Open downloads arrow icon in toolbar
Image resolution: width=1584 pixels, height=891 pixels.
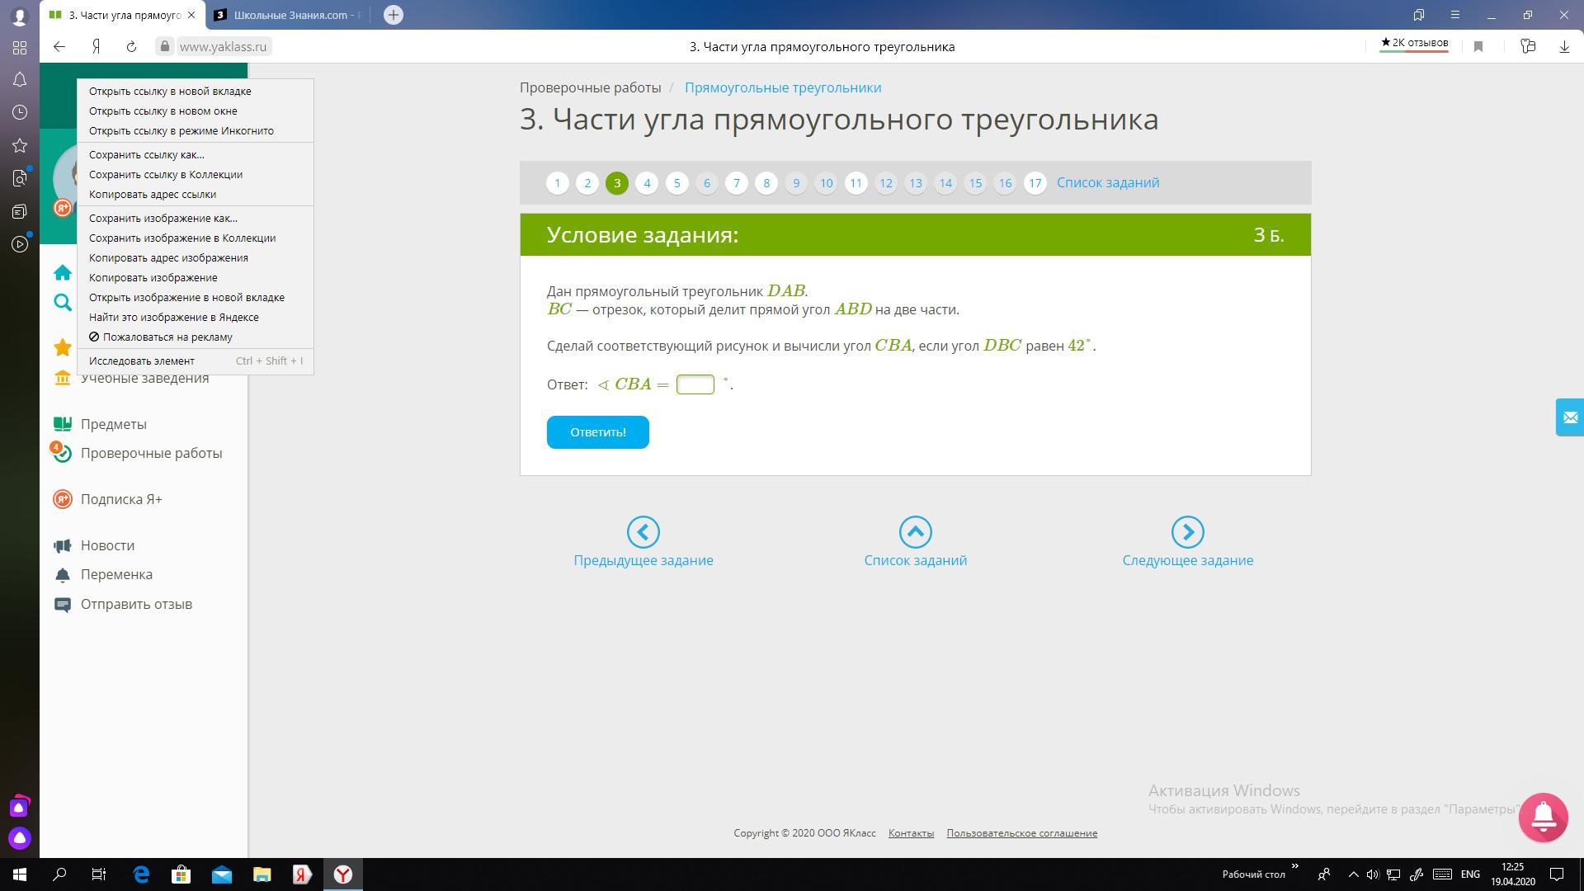1564,47
